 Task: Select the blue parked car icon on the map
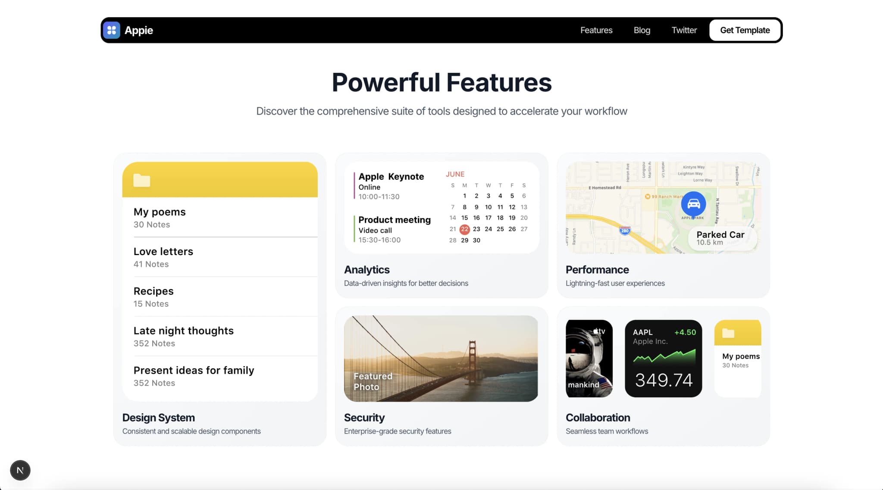click(693, 204)
